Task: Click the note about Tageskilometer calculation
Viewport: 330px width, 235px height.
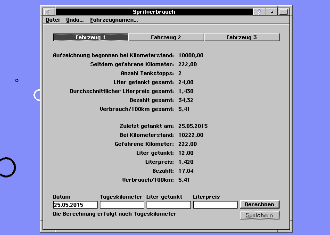Action: pyautogui.click(x=115, y=214)
